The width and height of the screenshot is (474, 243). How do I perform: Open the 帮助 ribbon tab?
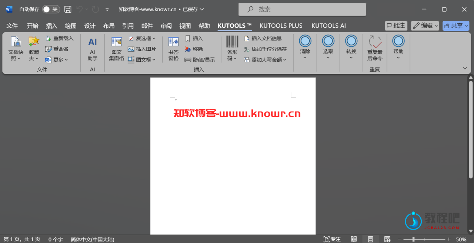204,26
